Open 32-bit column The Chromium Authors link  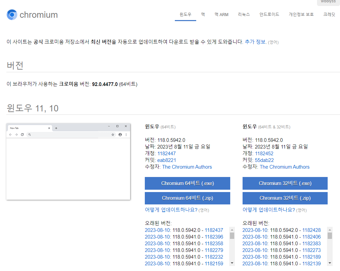point(285,167)
